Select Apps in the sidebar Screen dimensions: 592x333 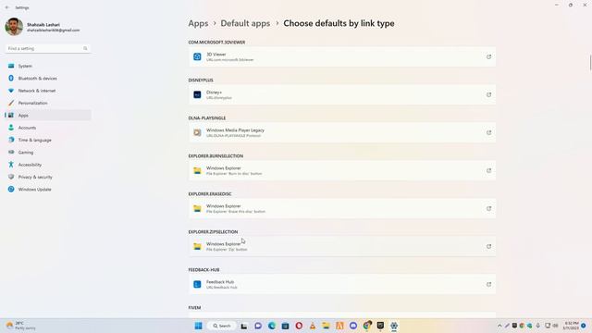pos(47,115)
